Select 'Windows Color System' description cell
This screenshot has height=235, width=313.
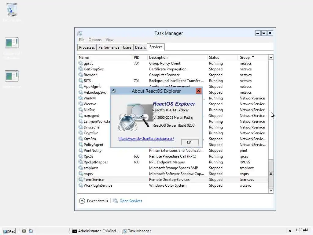168,185
